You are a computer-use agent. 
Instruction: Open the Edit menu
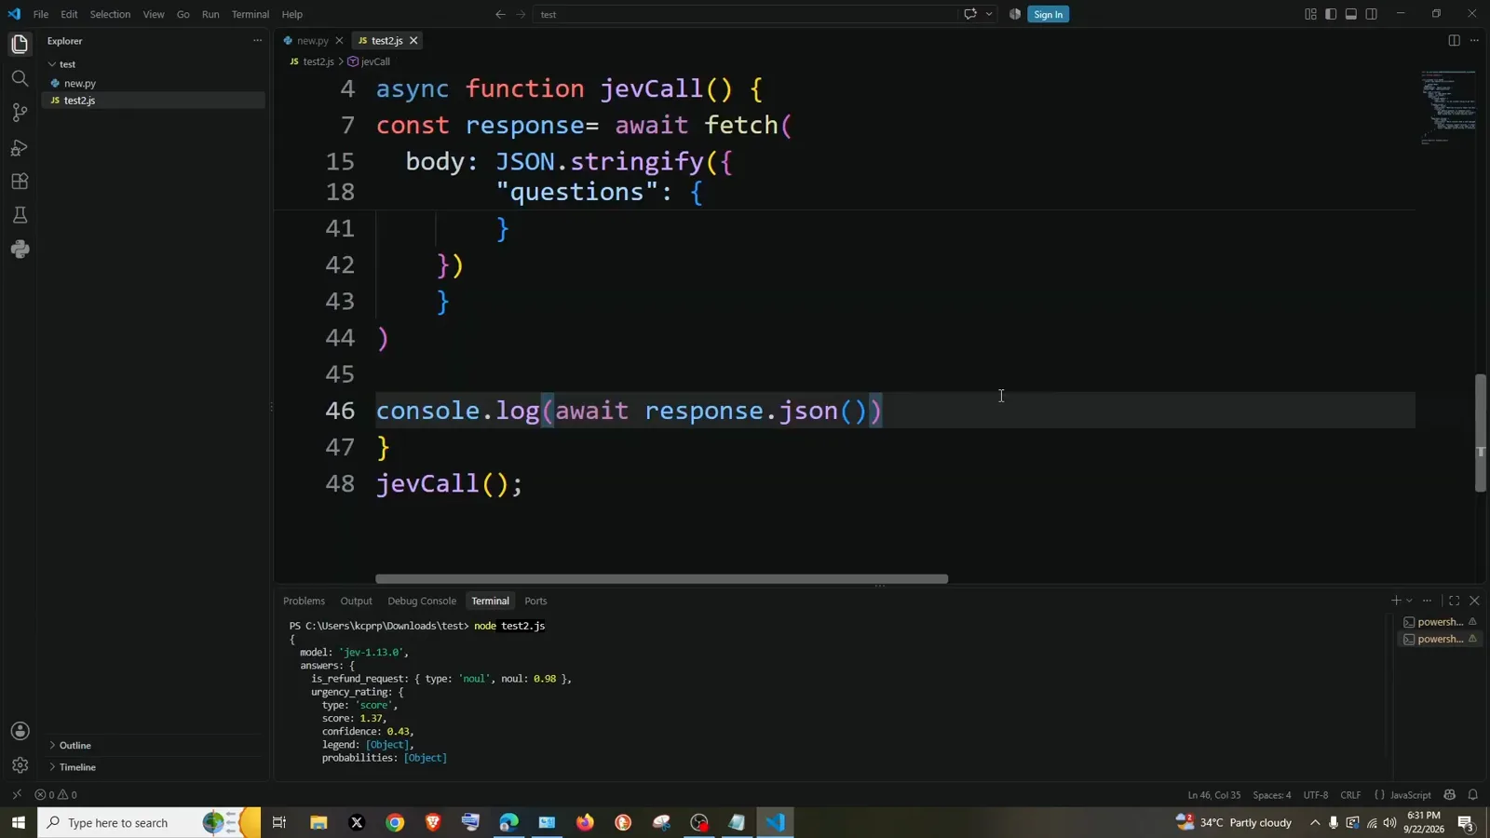[70, 14]
